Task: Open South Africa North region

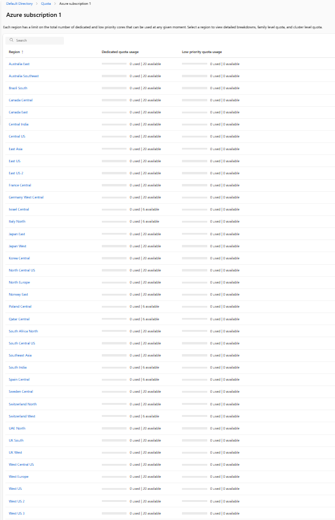Action: click(x=23, y=331)
